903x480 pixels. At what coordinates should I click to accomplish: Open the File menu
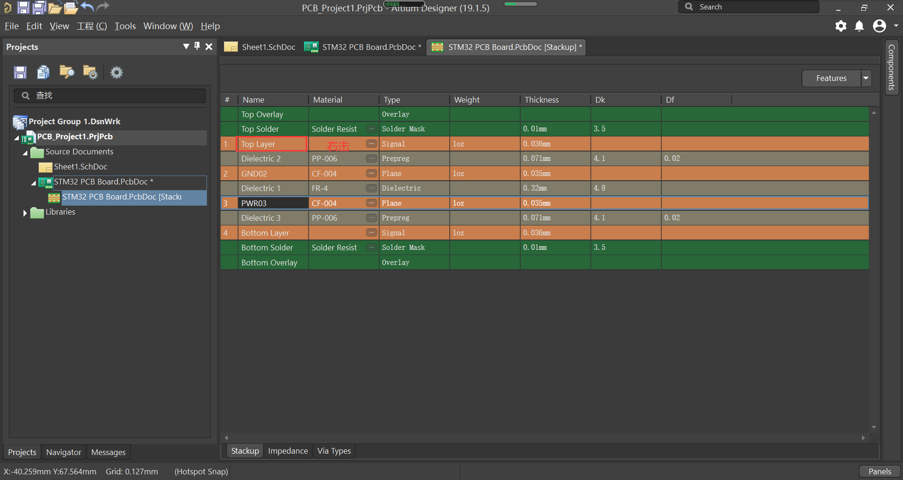coord(12,26)
